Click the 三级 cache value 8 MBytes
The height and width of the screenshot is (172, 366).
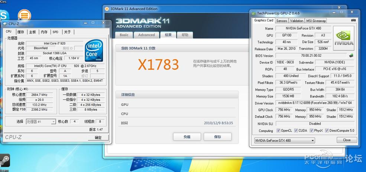click(91, 109)
